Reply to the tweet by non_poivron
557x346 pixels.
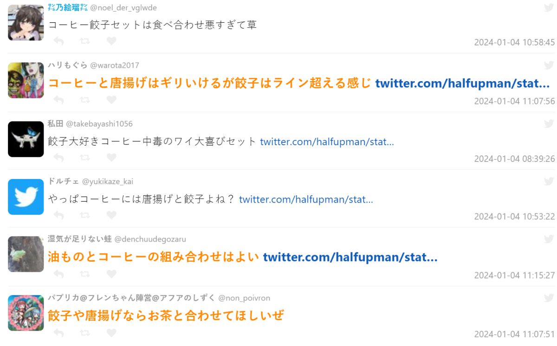click(x=58, y=333)
